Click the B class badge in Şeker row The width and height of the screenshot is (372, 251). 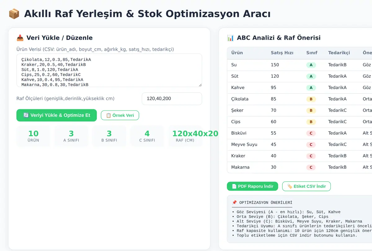tap(311, 110)
